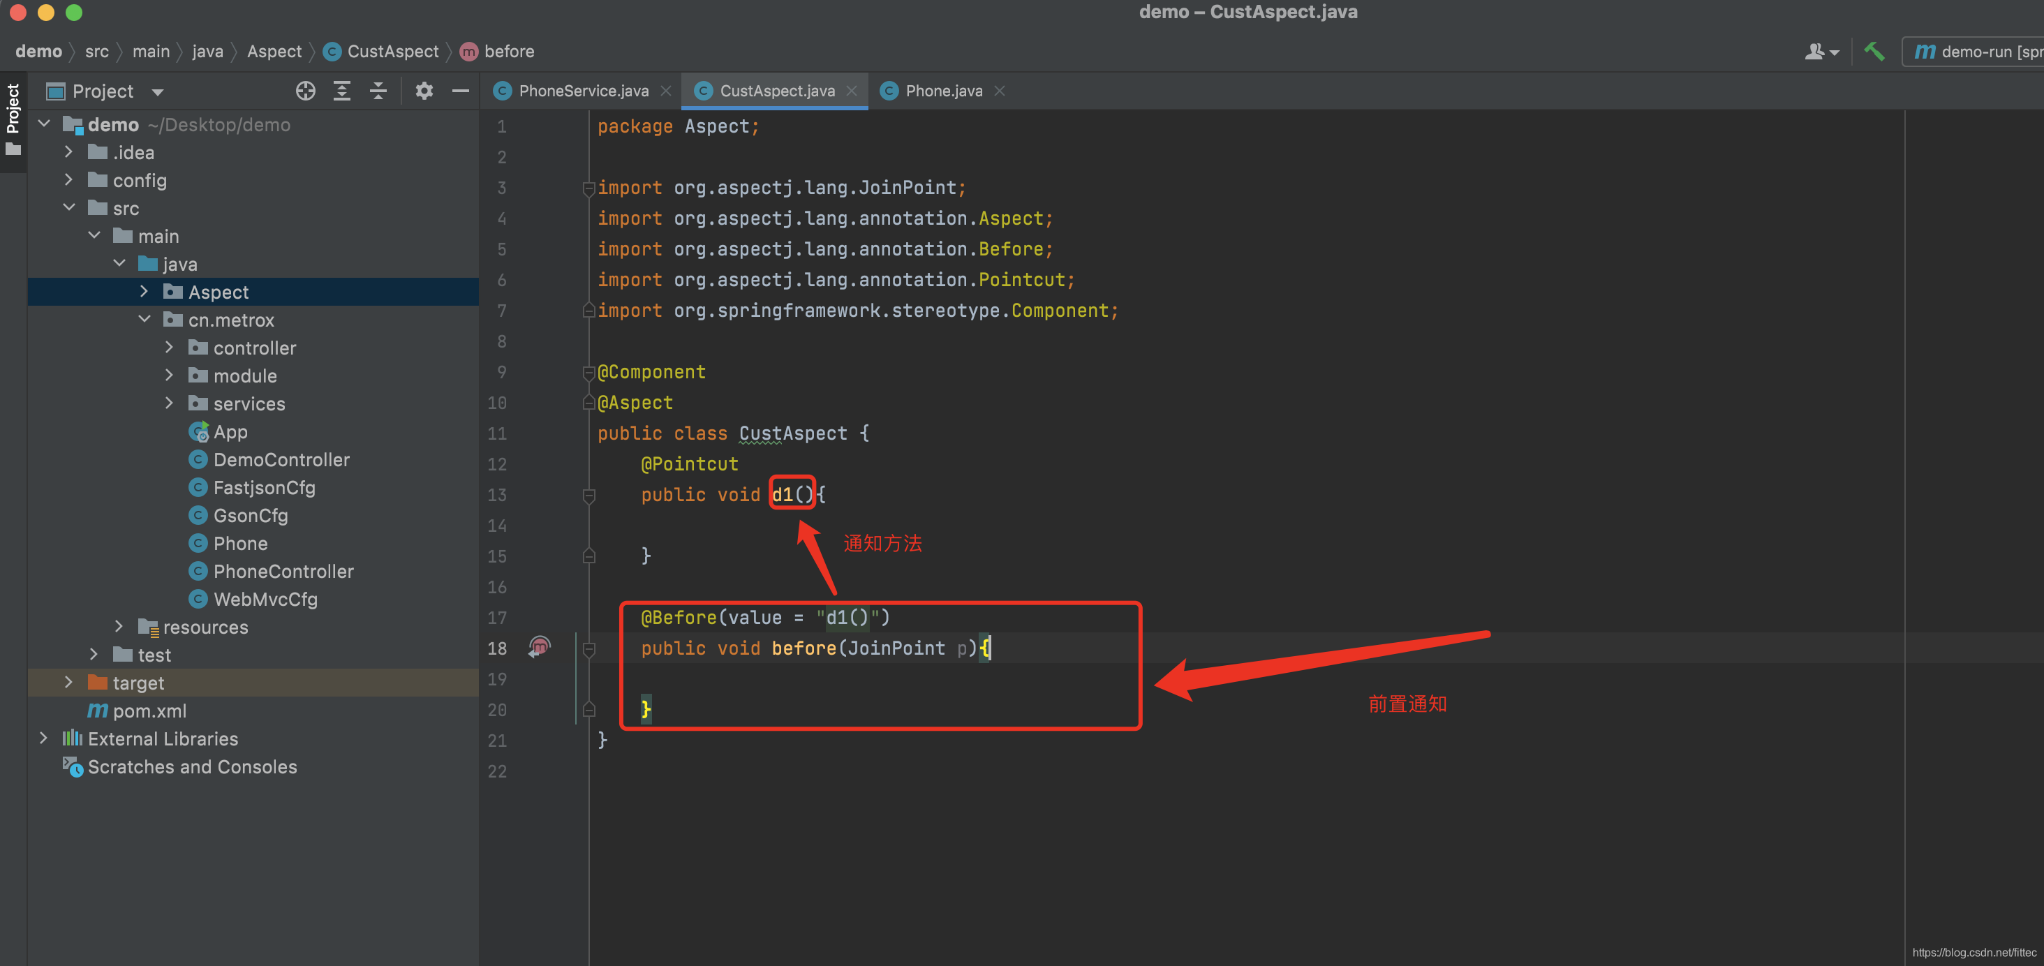Open the user account icon menu
This screenshot has height=966, width=2044.
pos(1822,52)
